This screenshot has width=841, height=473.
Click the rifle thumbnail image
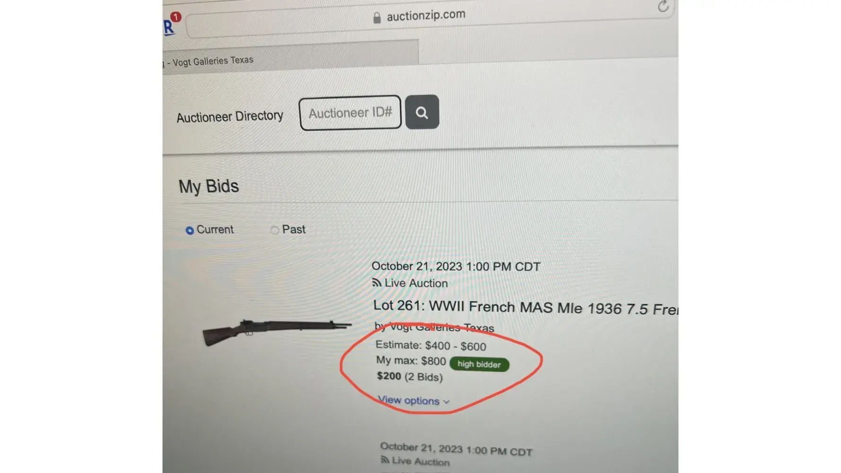click(x=277, y=332)
